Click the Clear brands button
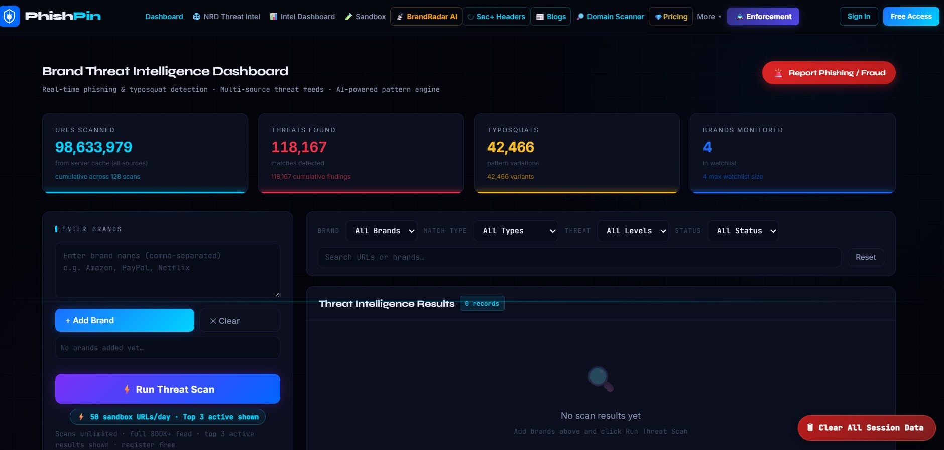 click(x=240, y=320)
